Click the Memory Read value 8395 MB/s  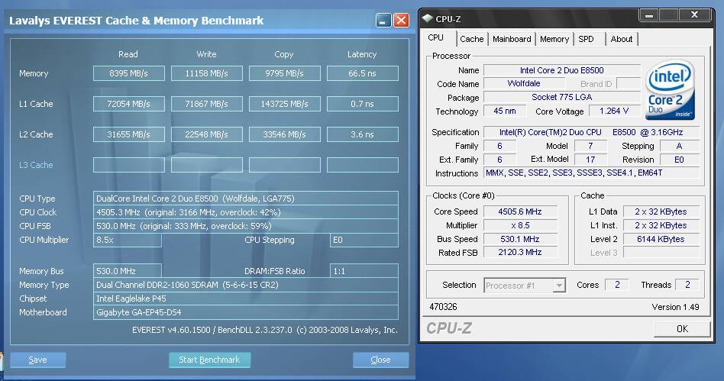click(129, 73)
